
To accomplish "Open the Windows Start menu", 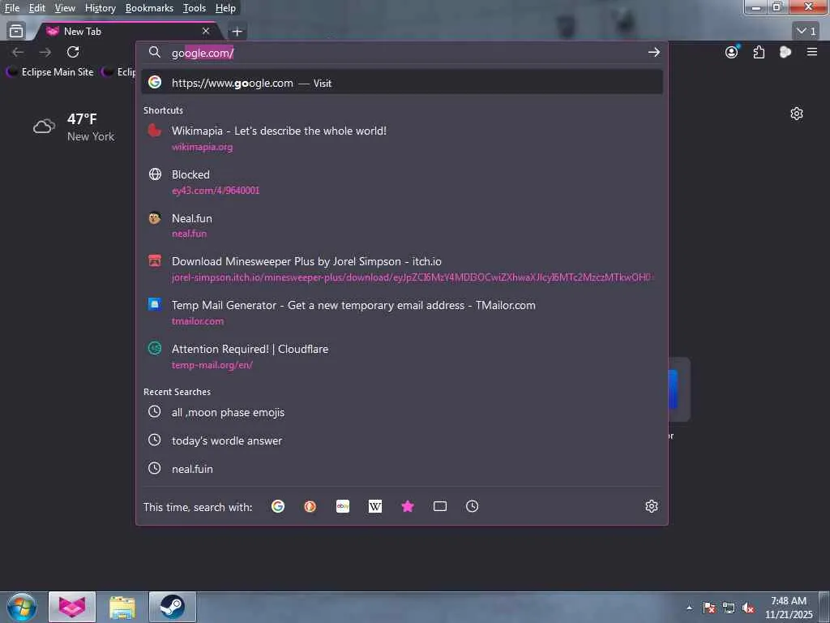I will click(21, 607).
